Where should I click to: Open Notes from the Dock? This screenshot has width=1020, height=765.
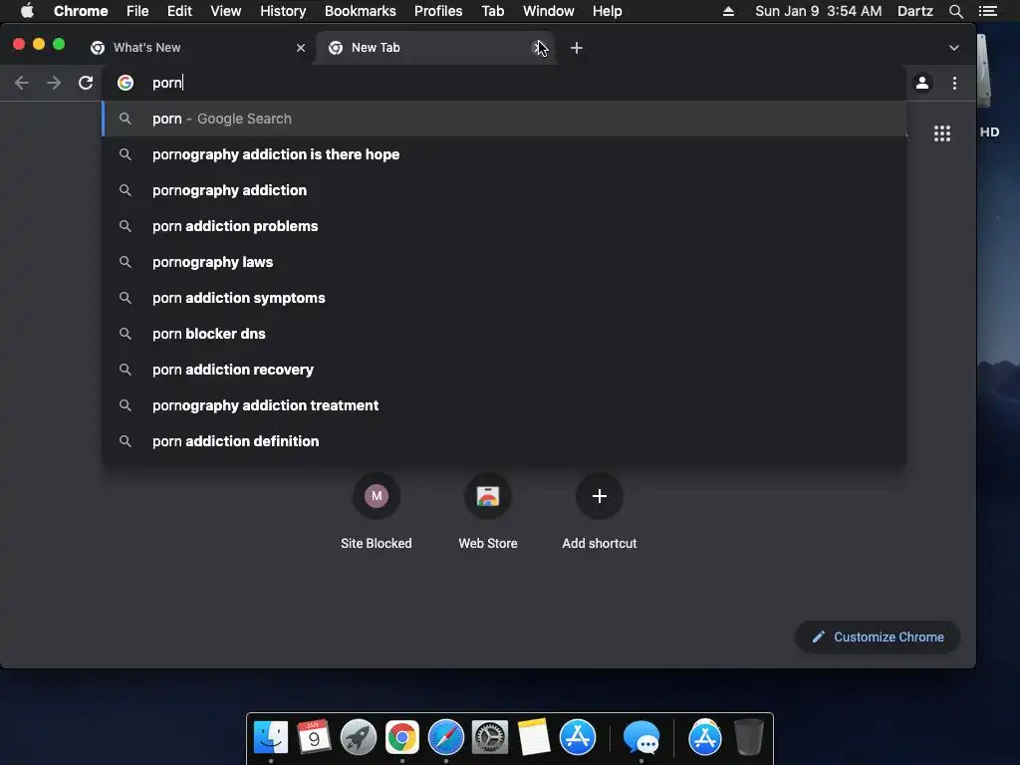point(534,738)
